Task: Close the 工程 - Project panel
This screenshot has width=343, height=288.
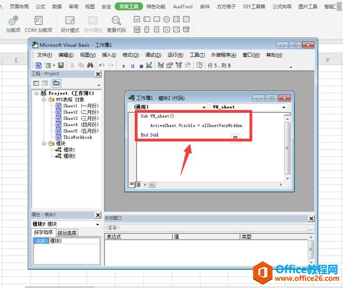Action: (x=98, y=74)
